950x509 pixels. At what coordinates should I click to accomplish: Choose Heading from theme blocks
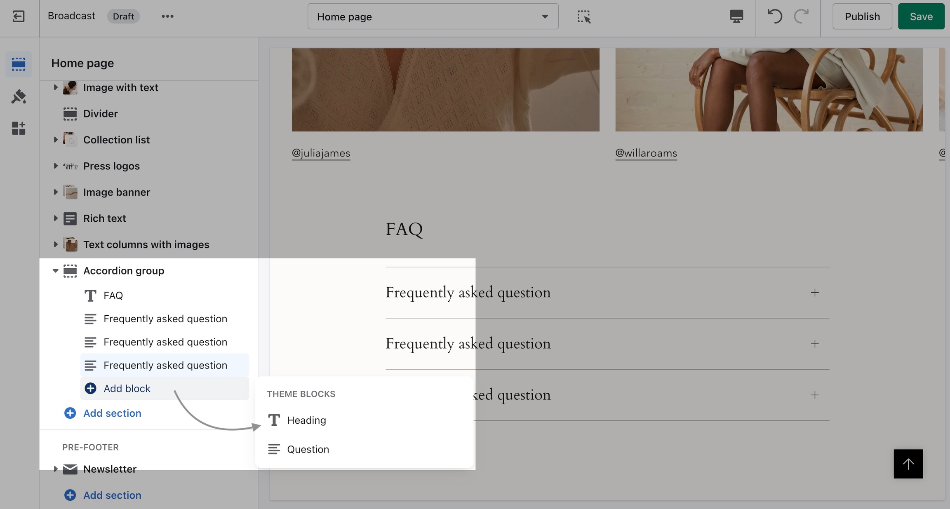[306, 420]
